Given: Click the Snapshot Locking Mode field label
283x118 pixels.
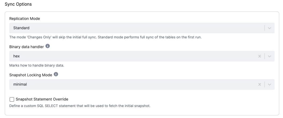Looking at the screenshot, I should point(31,75).
